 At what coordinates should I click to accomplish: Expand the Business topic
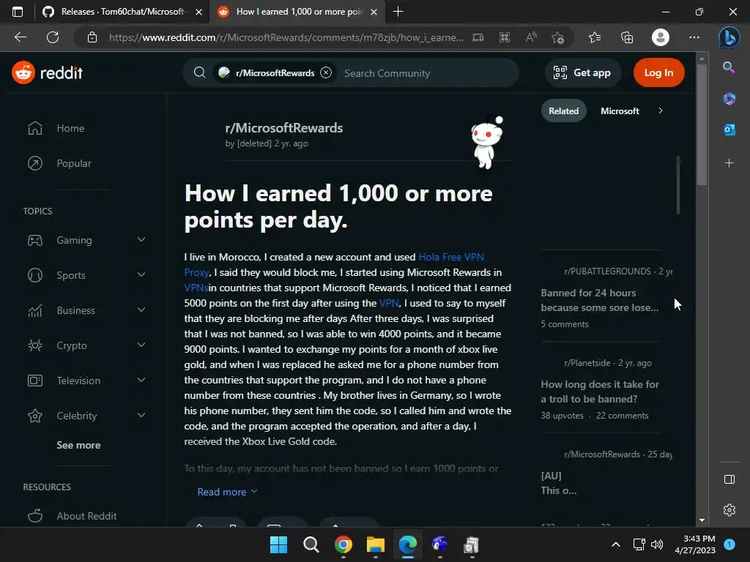[x=141, y=310]
